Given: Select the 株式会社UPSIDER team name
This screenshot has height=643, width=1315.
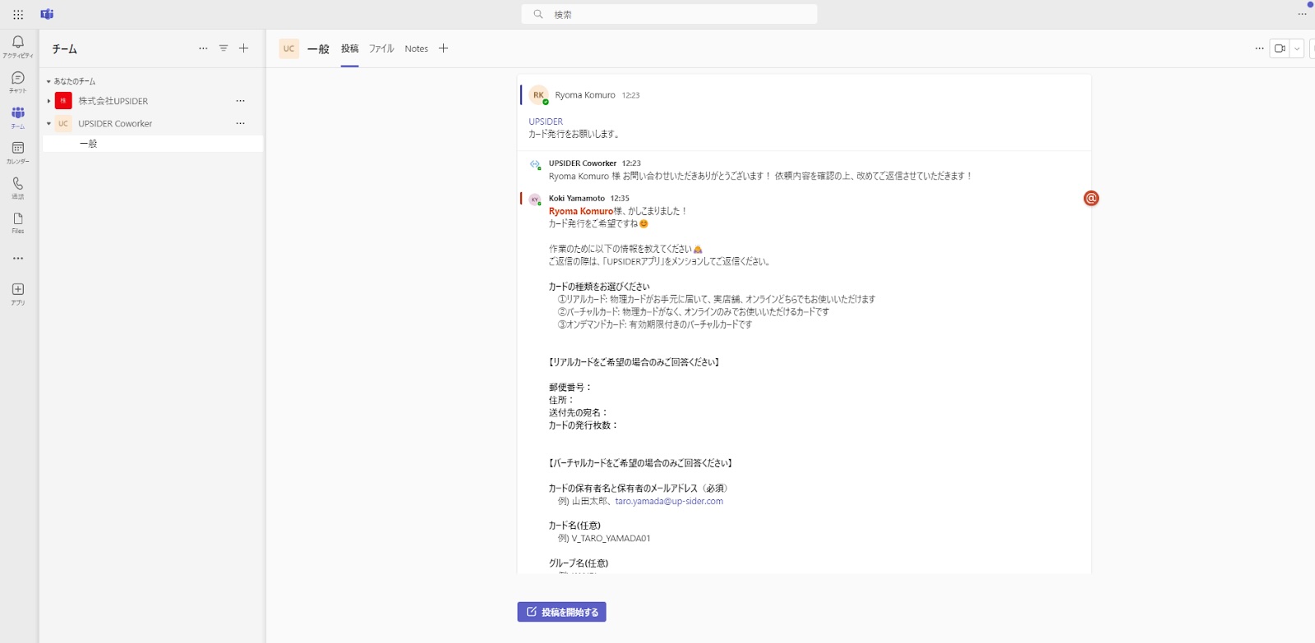Looking at the screenshot, I should (113, 101).
